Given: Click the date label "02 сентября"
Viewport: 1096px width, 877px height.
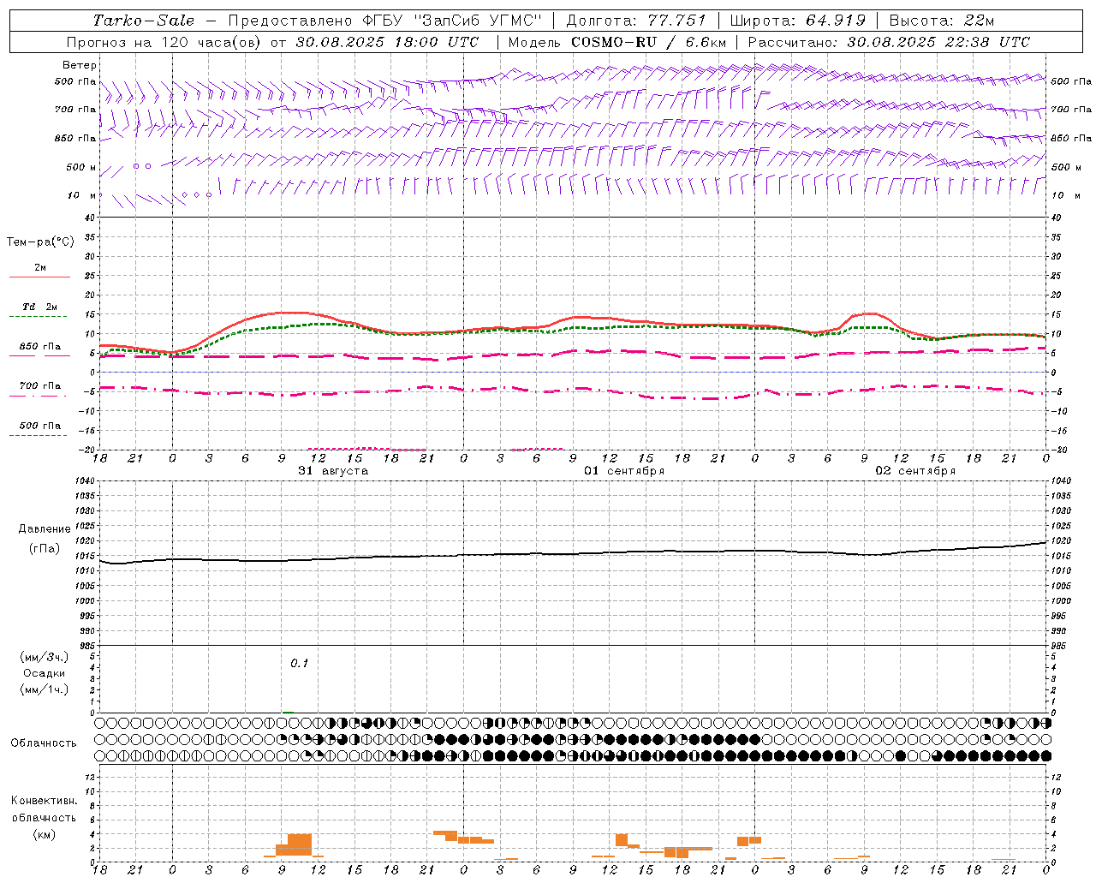Looking at the screenshot, I should click(915, 471).
